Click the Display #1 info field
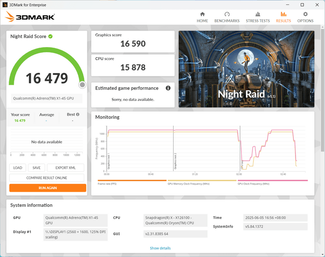Viewport: 325px width, 257px height. coord(76,235)
